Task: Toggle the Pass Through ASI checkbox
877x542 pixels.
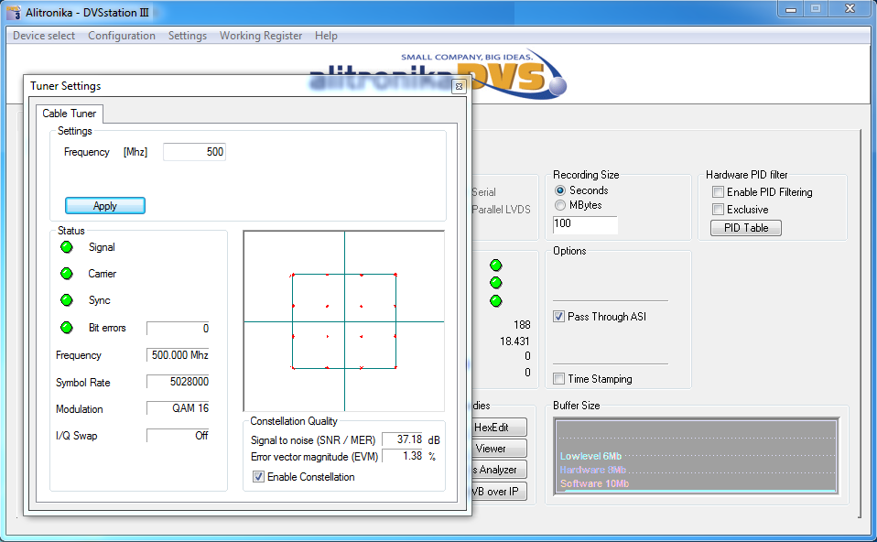Action: click(559, 317)
